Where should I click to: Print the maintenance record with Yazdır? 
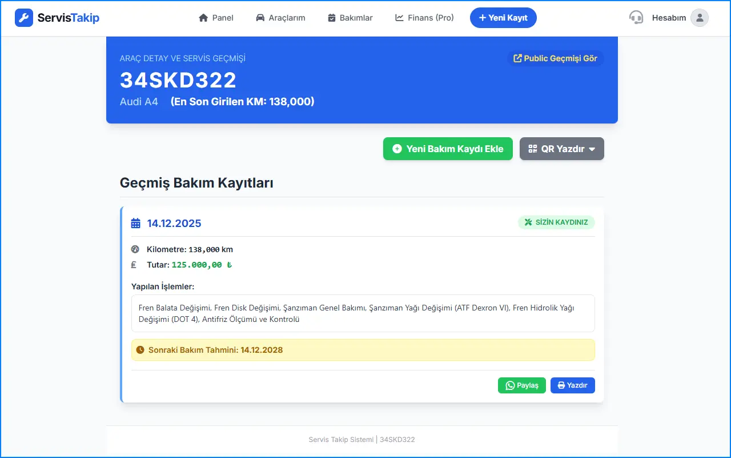pyautogui.click(x=572, y=385)
